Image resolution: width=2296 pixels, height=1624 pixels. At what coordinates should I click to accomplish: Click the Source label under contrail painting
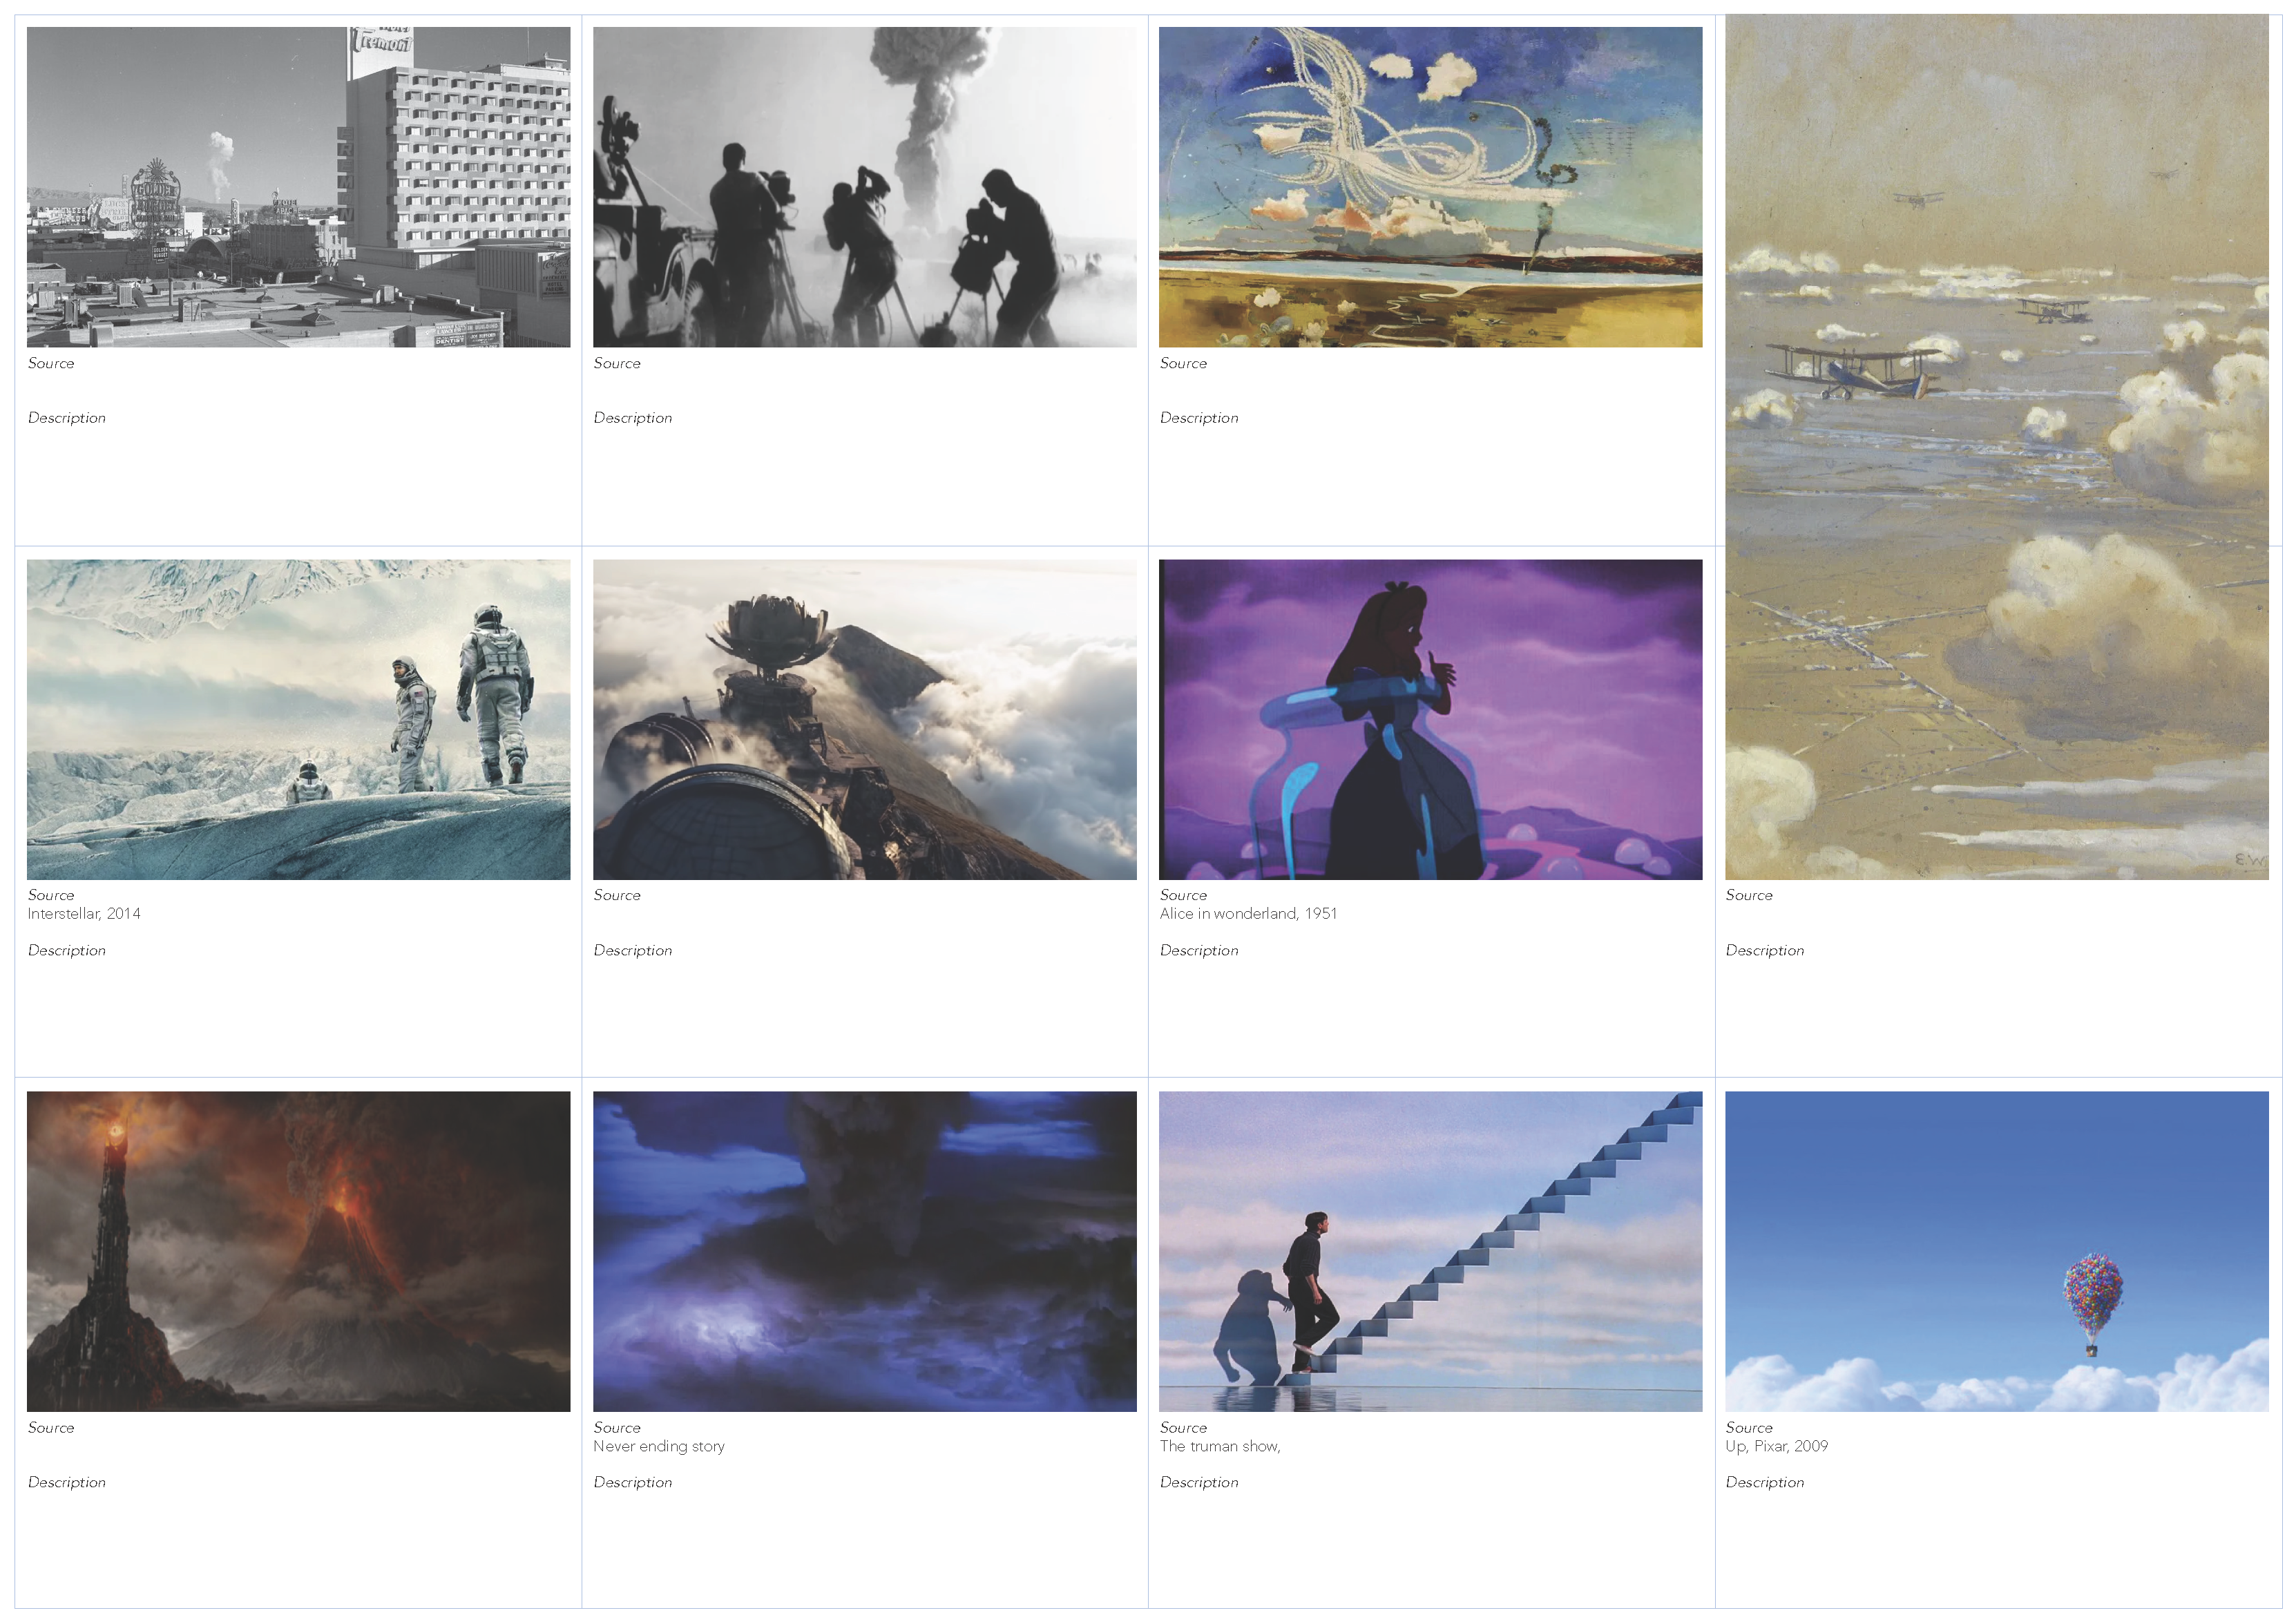pyautogui.click(x=1183, y=363)
